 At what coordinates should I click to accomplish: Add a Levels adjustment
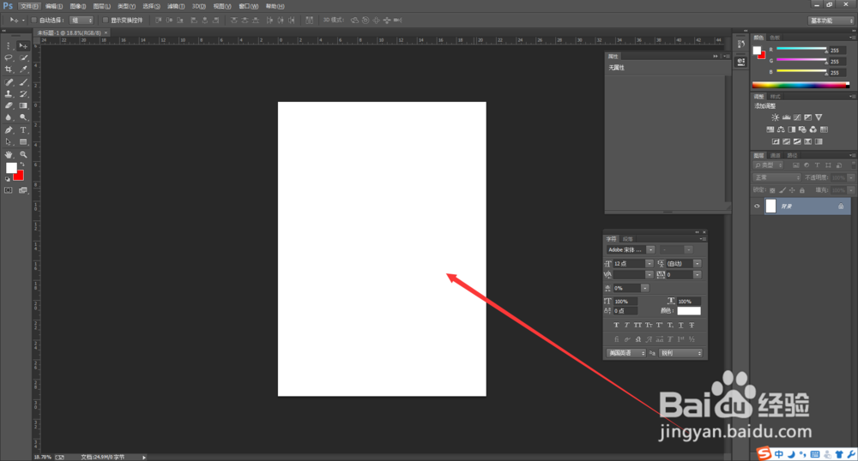[786, 117]
